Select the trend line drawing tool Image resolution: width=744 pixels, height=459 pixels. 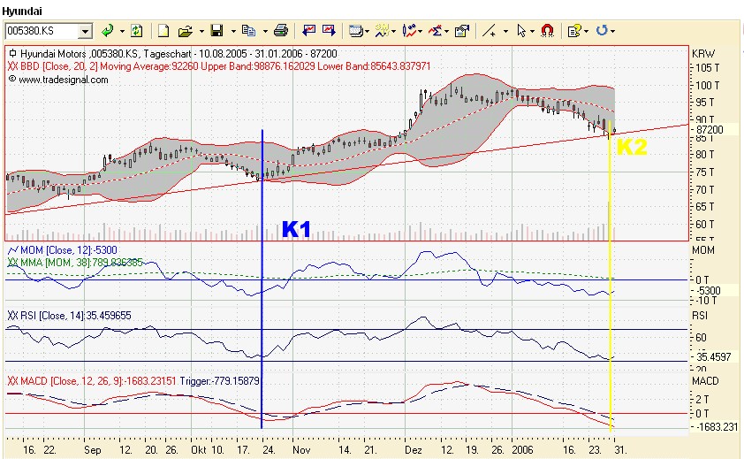coord(490,31)
